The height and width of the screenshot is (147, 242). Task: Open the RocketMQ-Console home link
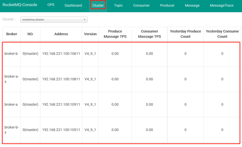[20, 5]
